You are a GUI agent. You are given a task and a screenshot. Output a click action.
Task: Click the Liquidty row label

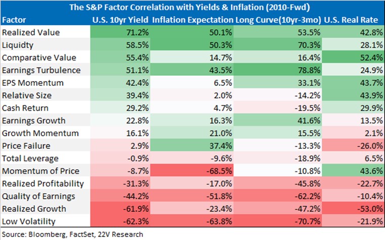(x=18, y=45)
